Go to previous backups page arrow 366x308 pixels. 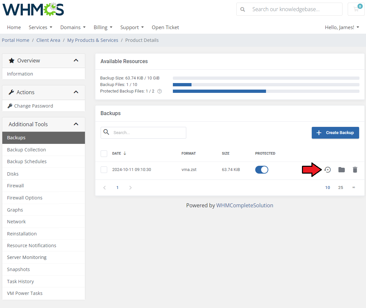click(x=105, y=187)
